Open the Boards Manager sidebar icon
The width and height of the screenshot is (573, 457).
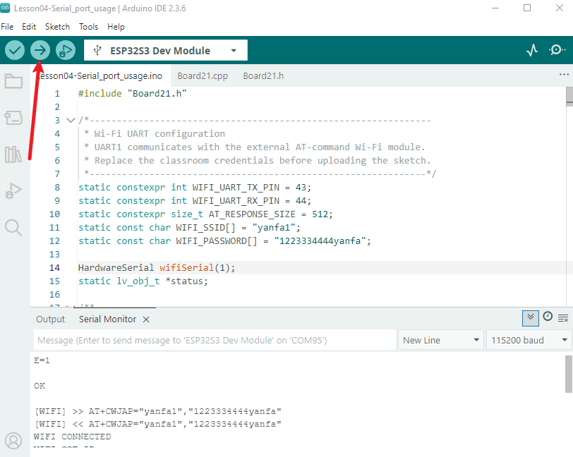(x=13, y=118)
